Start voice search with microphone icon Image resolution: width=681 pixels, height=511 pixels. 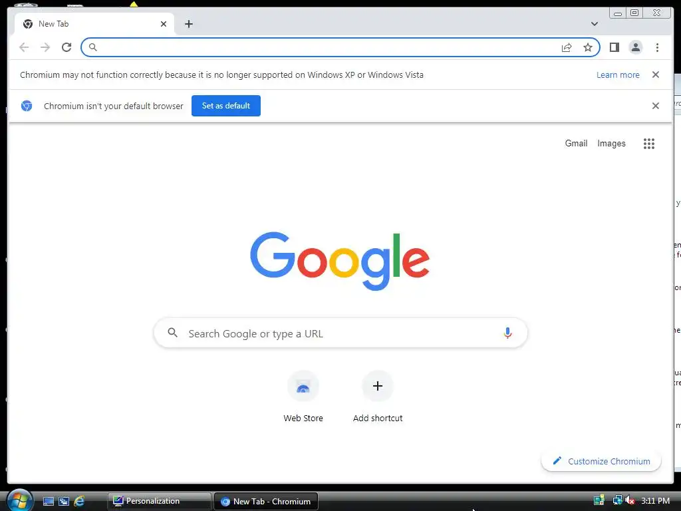click(x=507, y=333)
